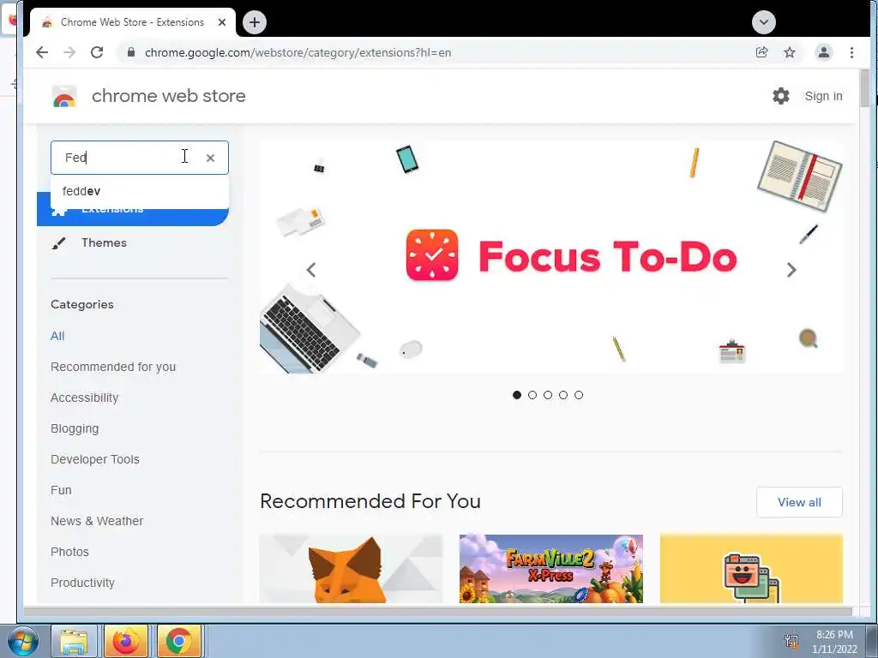
Task: Select the third carousel dot
Action: point(548,395)
